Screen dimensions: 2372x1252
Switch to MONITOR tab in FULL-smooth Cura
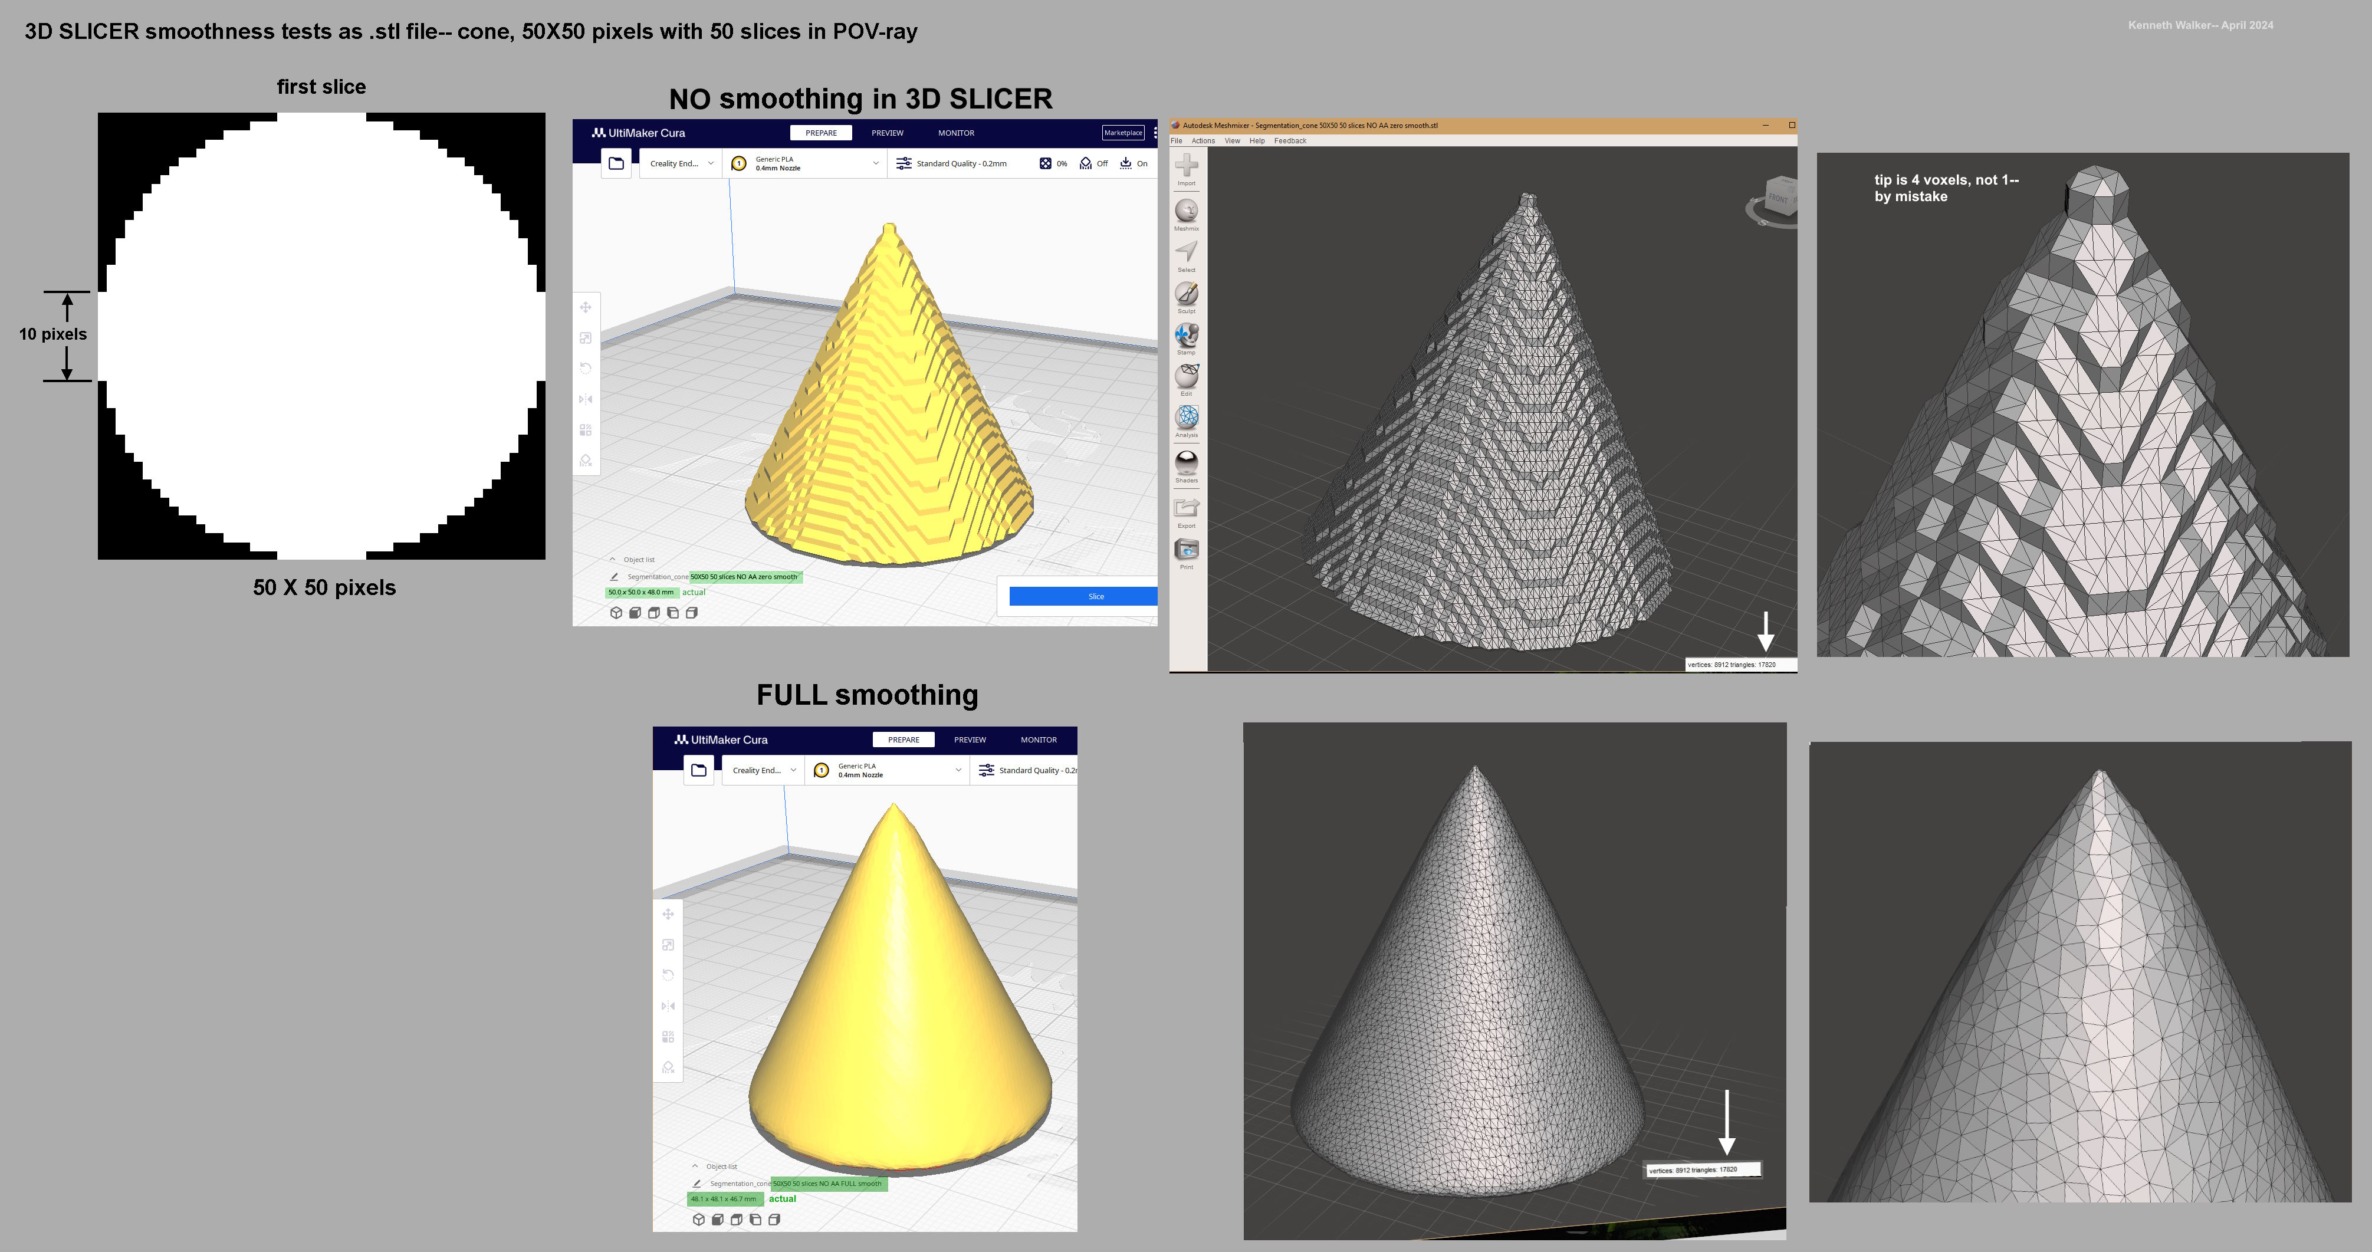[x=1039, y=740]
